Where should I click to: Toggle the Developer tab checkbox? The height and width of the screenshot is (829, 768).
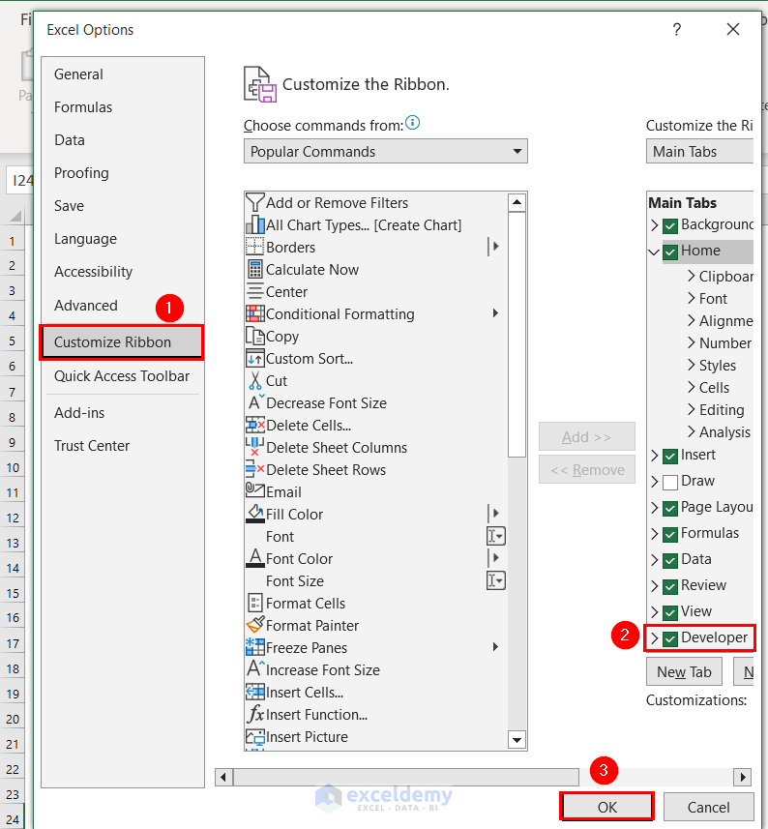tap(670, 639)
